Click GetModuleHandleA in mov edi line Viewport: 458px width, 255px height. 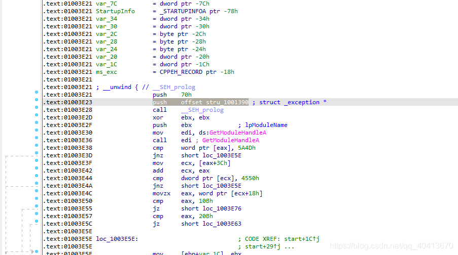[238, 133]
